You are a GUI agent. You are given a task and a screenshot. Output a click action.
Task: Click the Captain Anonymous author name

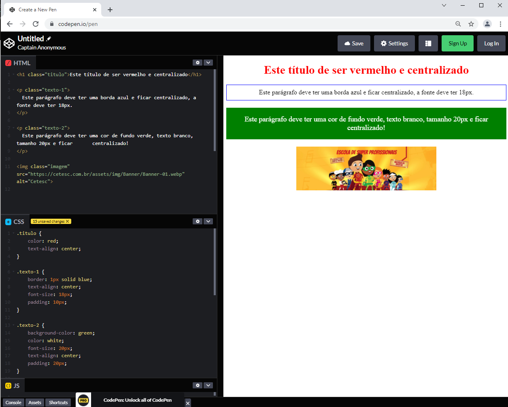[x=42, y=48]
